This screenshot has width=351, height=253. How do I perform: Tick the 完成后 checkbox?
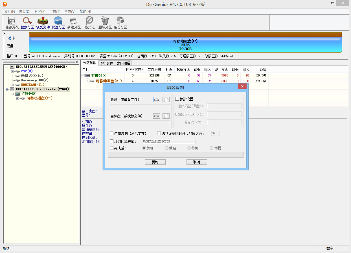[x=111, y=148]
